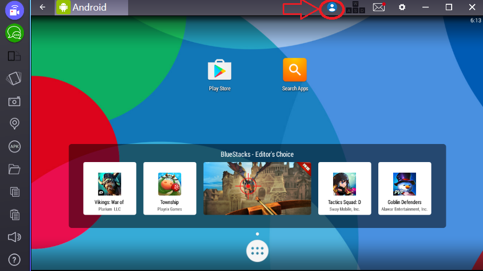Click the home page indicator dot
This screenshot has width=483, height=271.
click(x=257, y=234)
